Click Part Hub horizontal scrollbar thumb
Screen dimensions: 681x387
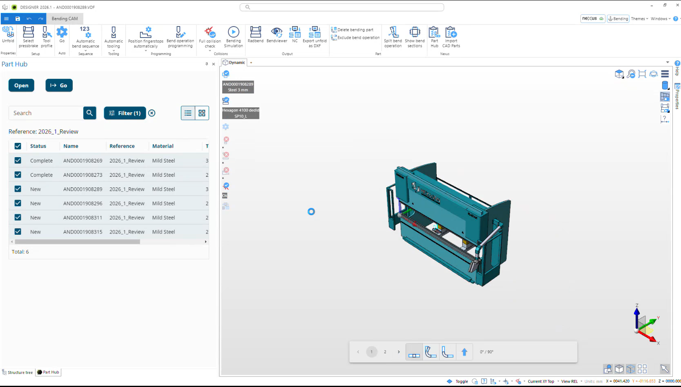click(x=78, y=242)
